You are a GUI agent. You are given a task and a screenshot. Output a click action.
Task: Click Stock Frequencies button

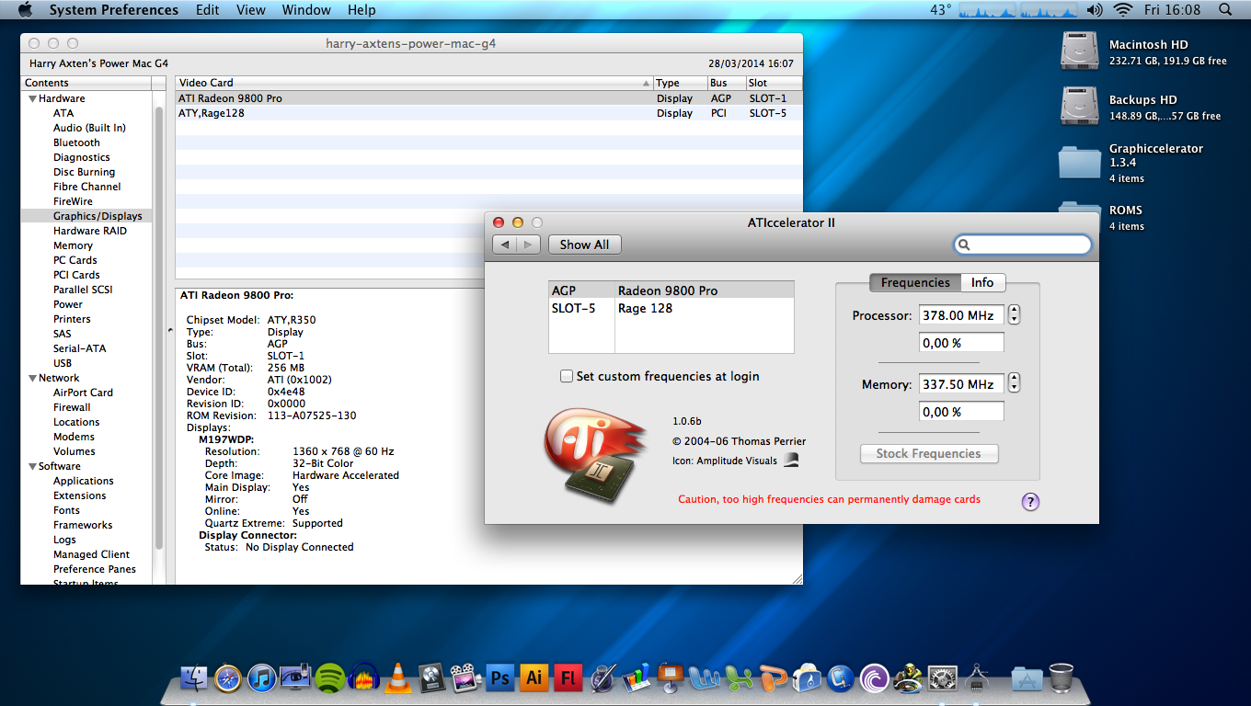928,453
